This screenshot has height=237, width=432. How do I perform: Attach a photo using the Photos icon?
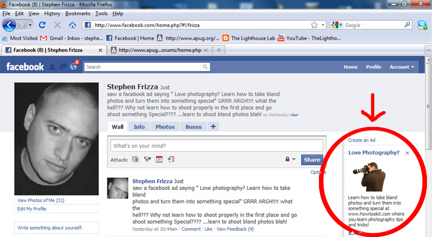pos(135,159)
